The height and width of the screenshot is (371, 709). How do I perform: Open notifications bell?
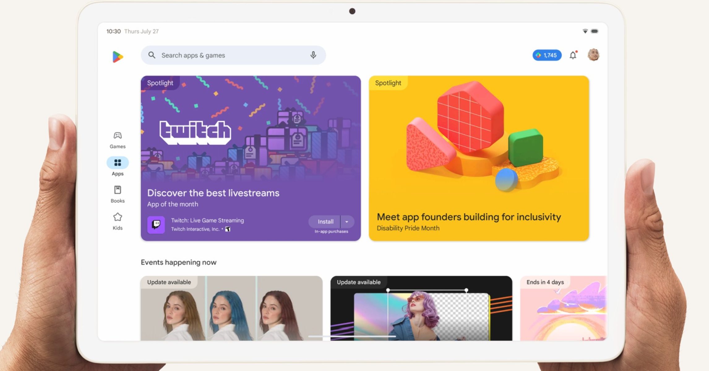(x=573, y=55)
